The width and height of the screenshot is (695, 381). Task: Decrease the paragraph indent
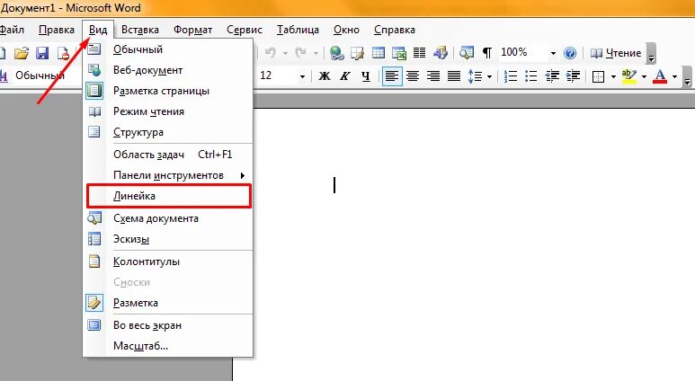(x=552, y=76)
